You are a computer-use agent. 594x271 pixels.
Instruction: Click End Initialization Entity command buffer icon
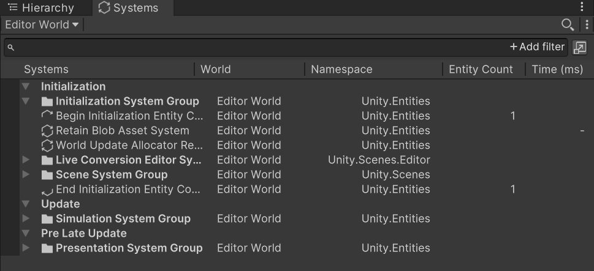click(x=47, y=192)
